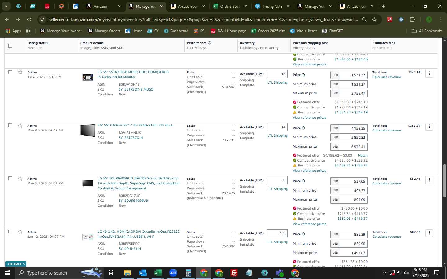Open actions menu for $353.97 fees row
The image size is (447, 279).
[429, 126]
